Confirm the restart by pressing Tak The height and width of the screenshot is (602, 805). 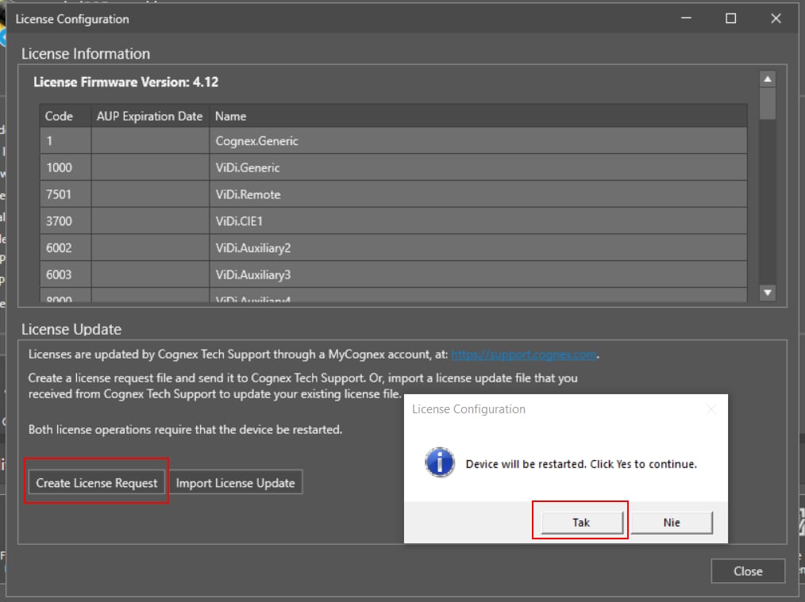(x=581, y=522)
